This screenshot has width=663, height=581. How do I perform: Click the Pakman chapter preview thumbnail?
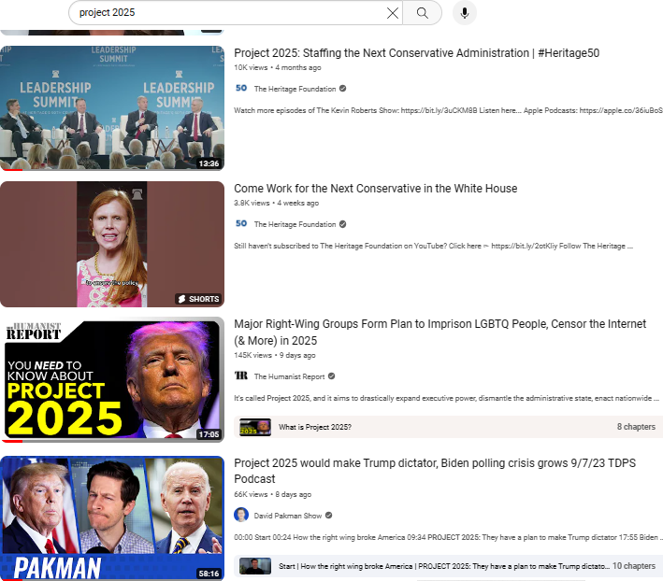tap(255, 566)
